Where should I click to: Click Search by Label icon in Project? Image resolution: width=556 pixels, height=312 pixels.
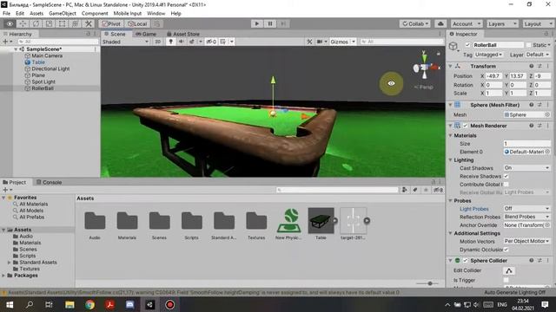click(415, 190)
